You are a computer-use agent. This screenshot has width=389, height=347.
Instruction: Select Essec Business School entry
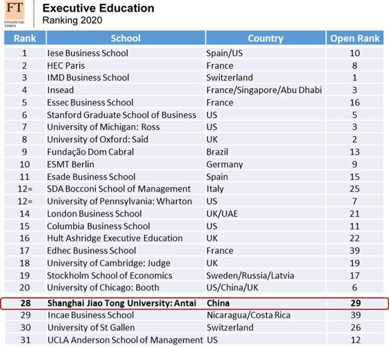tap(90, 102)
